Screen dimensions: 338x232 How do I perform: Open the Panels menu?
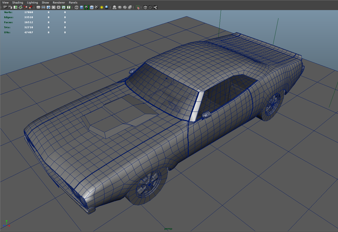[73, 3]
